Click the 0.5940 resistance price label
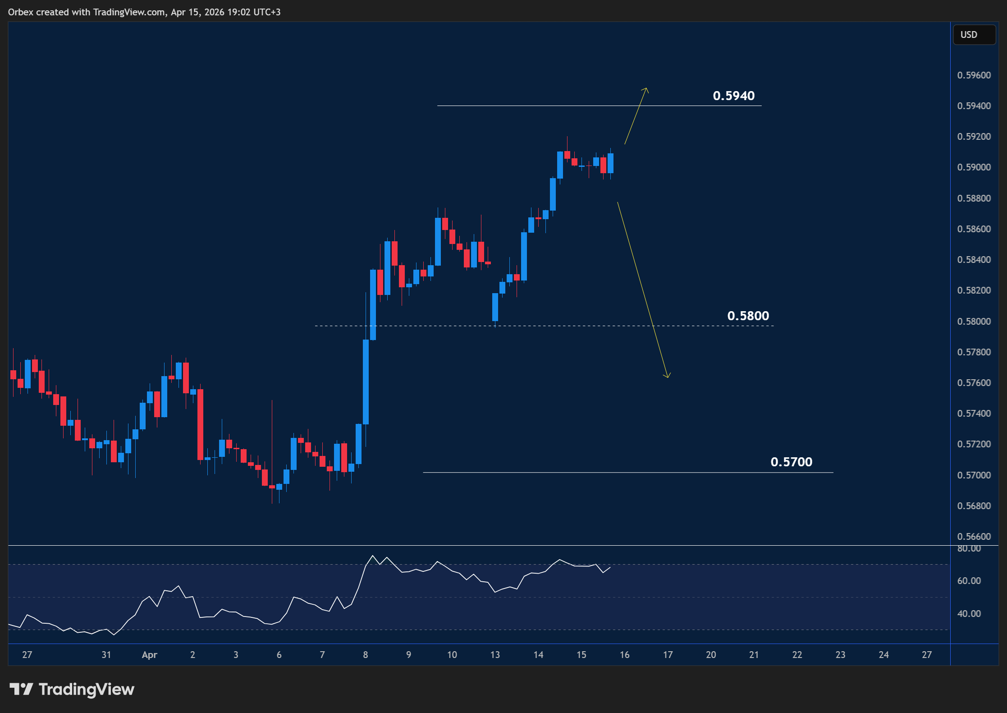The height and width of the screenshot is (713, 1007). [733, 96]
